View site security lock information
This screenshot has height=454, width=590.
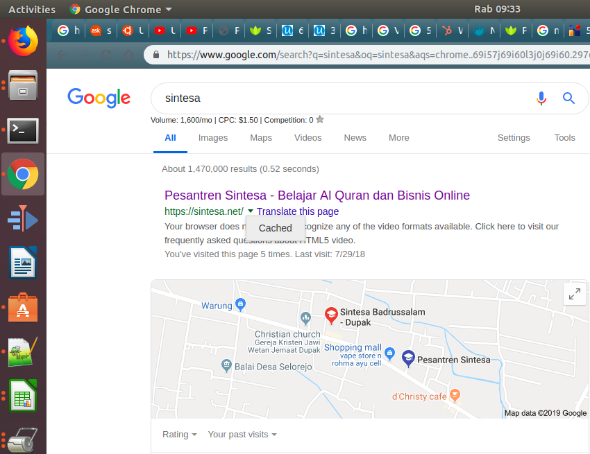point(156,55)
